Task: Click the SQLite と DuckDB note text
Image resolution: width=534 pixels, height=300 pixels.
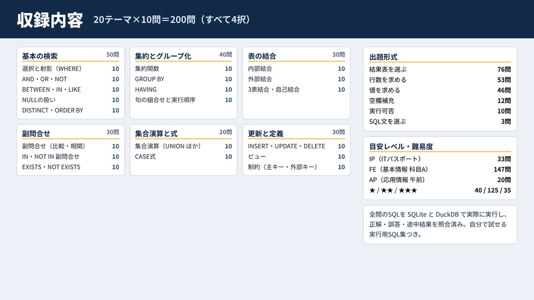Action: click(x=438, y=224)
